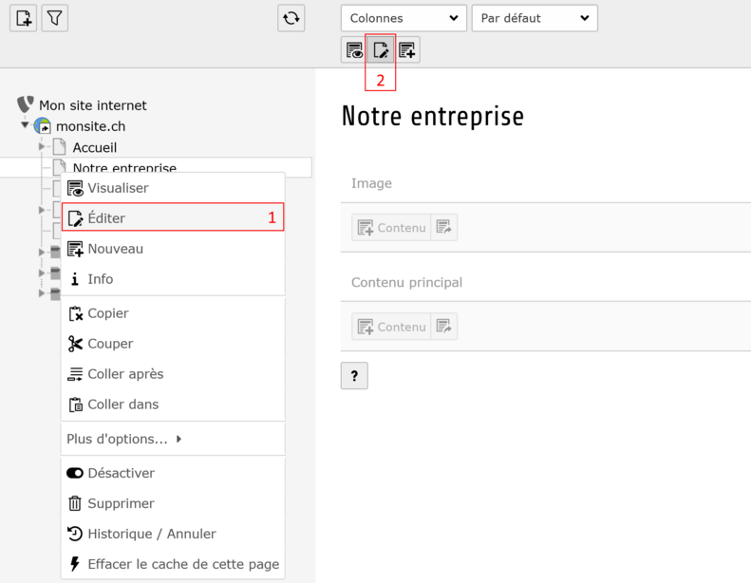Click the paste icon next to Image Contenu
The height and width of the screenshot is (583, 751).
444,227
